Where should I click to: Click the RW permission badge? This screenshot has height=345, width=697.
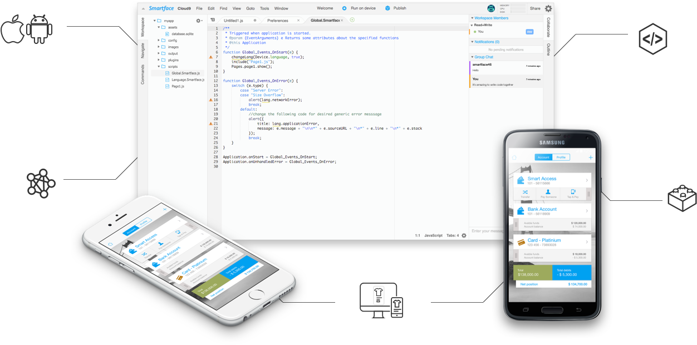click(x=529, y=32)
